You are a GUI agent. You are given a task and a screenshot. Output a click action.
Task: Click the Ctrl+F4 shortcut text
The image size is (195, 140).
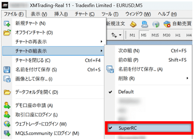93,60
